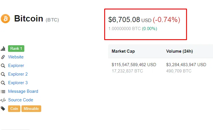213x130 pixels.
Task: Open the Explorer link
Action: coord(16,66)
